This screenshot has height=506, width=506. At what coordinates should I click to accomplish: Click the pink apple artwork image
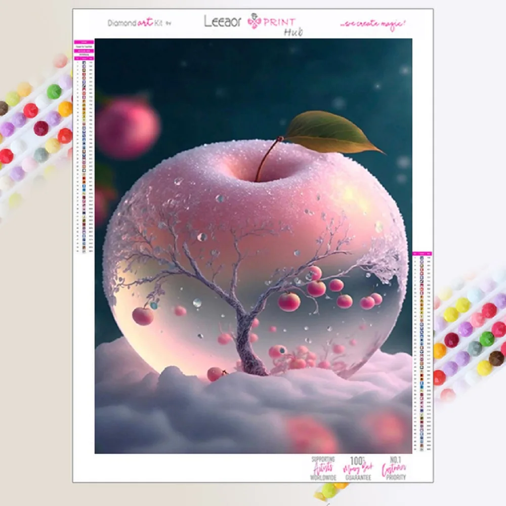point(254,246)
